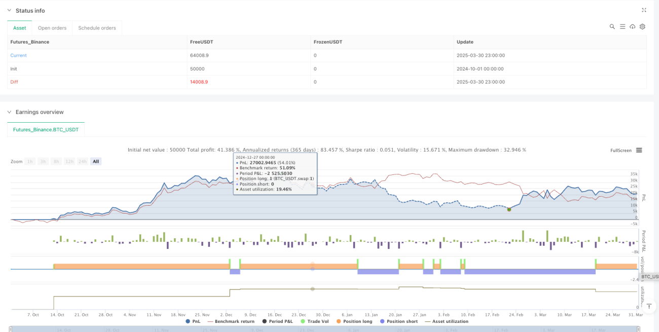659x332 pixels.
Task: Click the collapse arrows icon in Status info header
Action: tap(644, 10)
